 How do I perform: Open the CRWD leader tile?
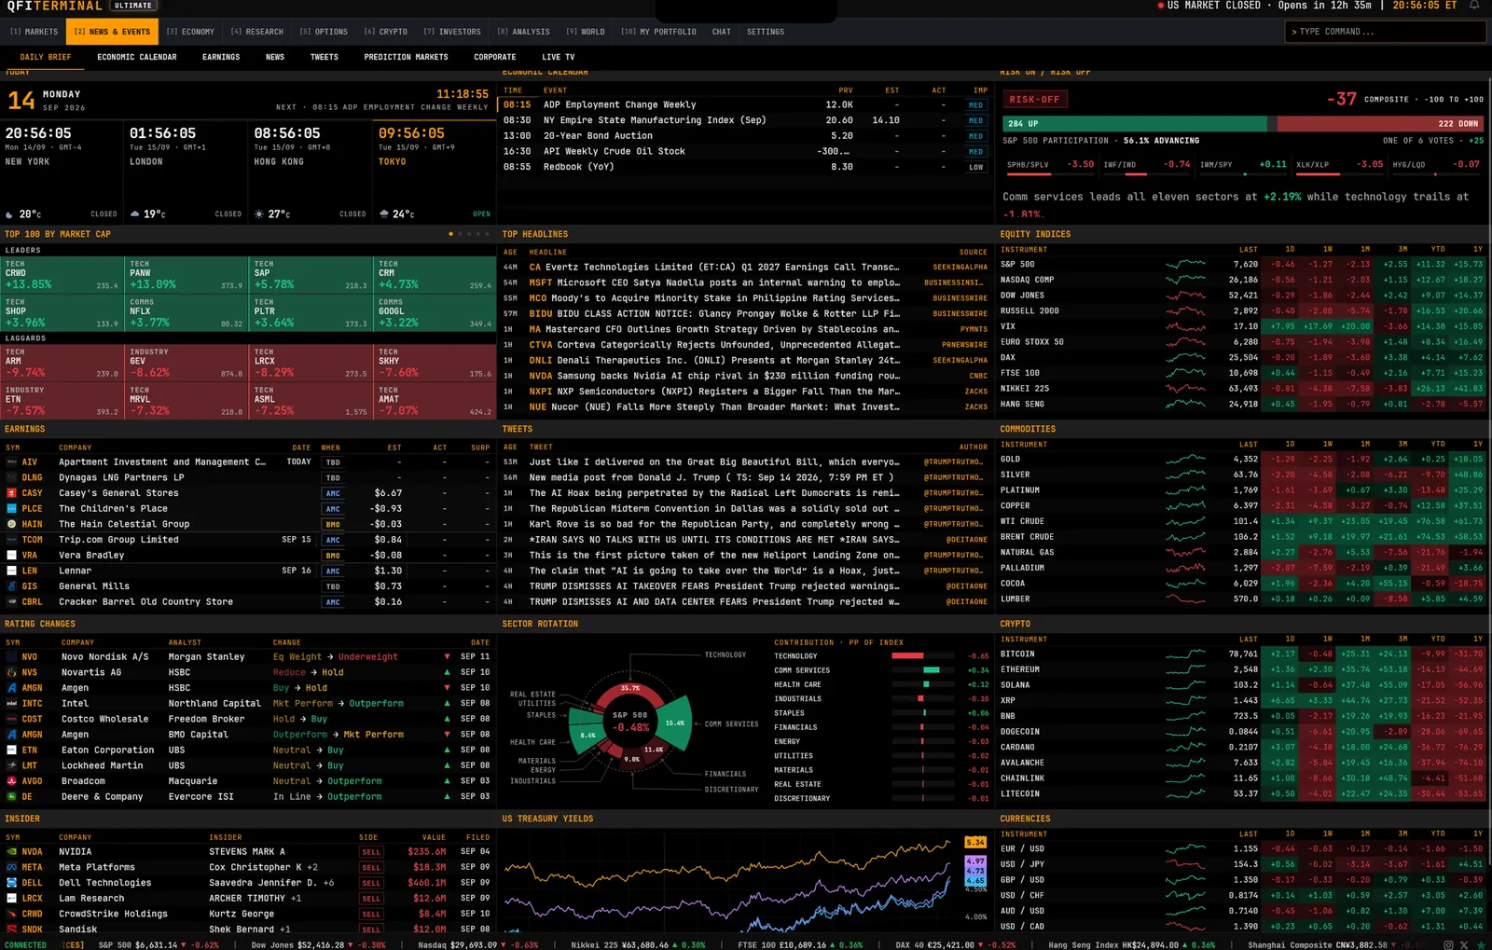(x=62, y=275)
